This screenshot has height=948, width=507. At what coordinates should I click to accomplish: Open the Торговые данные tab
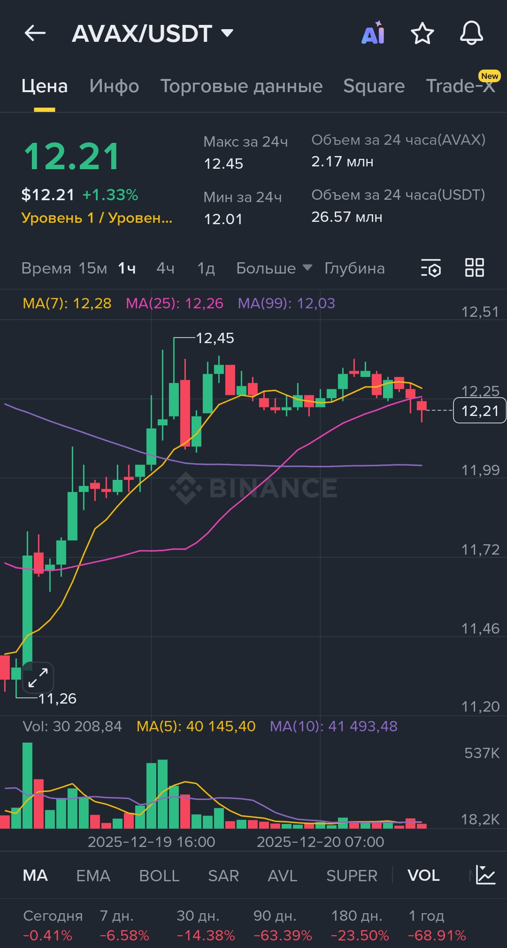(241, 86)
